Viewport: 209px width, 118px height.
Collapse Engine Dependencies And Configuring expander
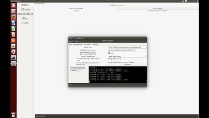(x=121, y=62)
